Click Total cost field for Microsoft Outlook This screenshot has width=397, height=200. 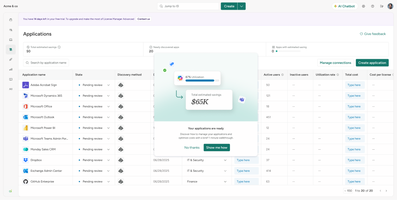(355, 117)
